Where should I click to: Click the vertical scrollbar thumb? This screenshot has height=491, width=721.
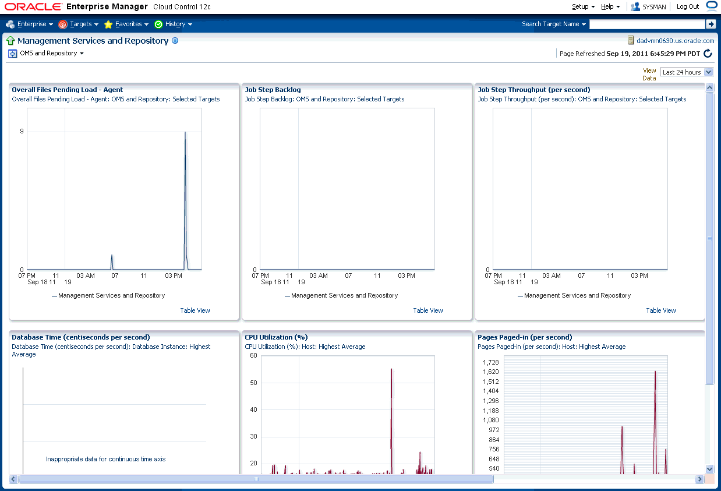pos(709,239)
